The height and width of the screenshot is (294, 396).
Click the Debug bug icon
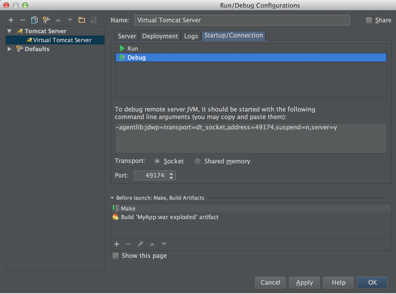point(122,57)
